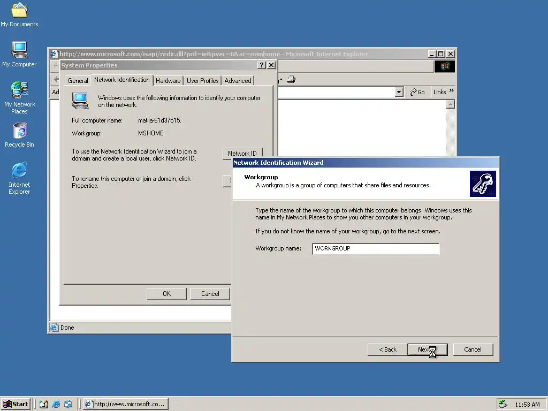This screenshot has height=411, width=548.
Task: Click the keys icon in wizard header
Action: pyautogui.click(x=483, y=184)
